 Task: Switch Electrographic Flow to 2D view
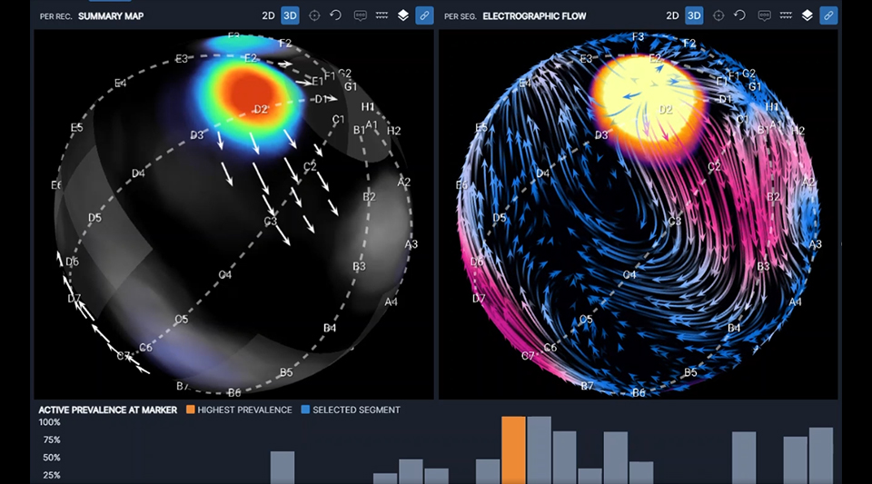point(672,15)
